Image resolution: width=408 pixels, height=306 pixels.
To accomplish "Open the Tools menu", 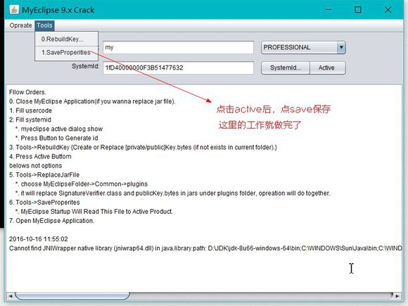I will 44,25.
